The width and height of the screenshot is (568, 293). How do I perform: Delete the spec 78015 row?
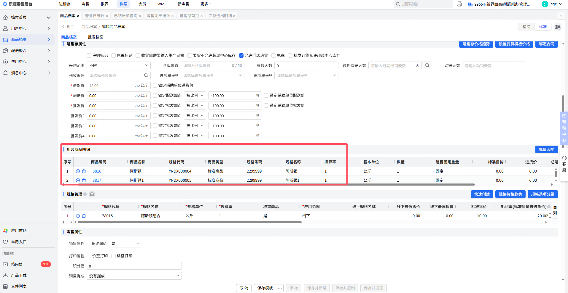point(84,216)
